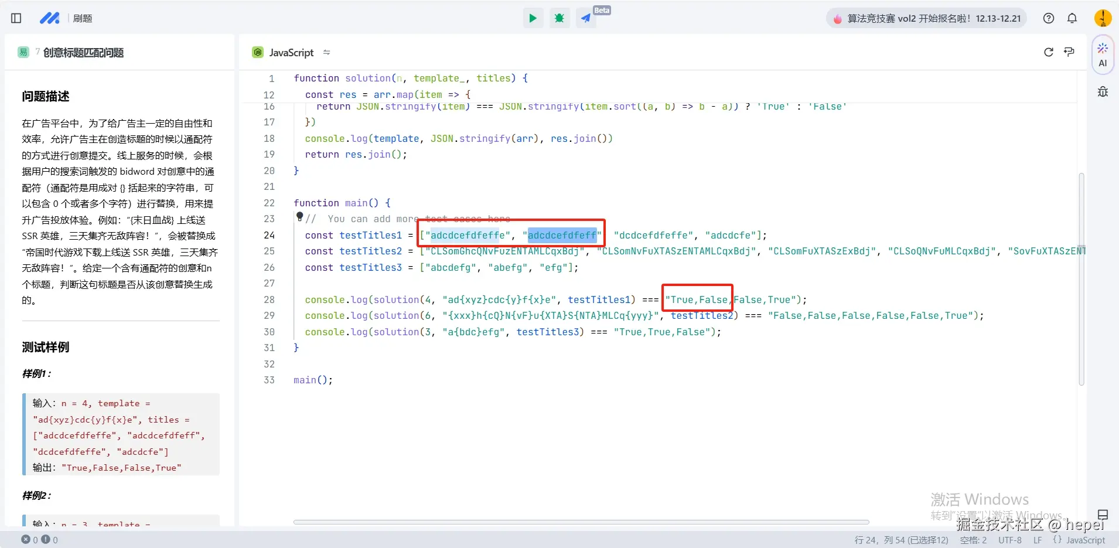Toggle the left sidebar panel icon
This screenshot has height=548, width=1119.
16,18
